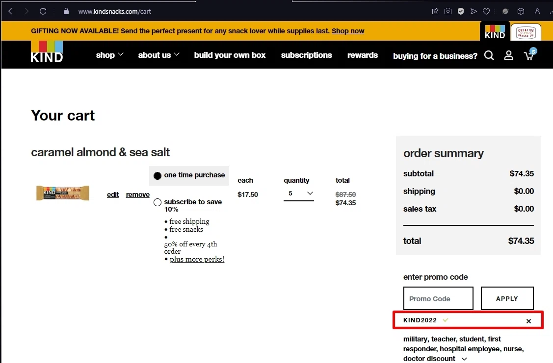Click the Promo Code input field

point(438,298)
